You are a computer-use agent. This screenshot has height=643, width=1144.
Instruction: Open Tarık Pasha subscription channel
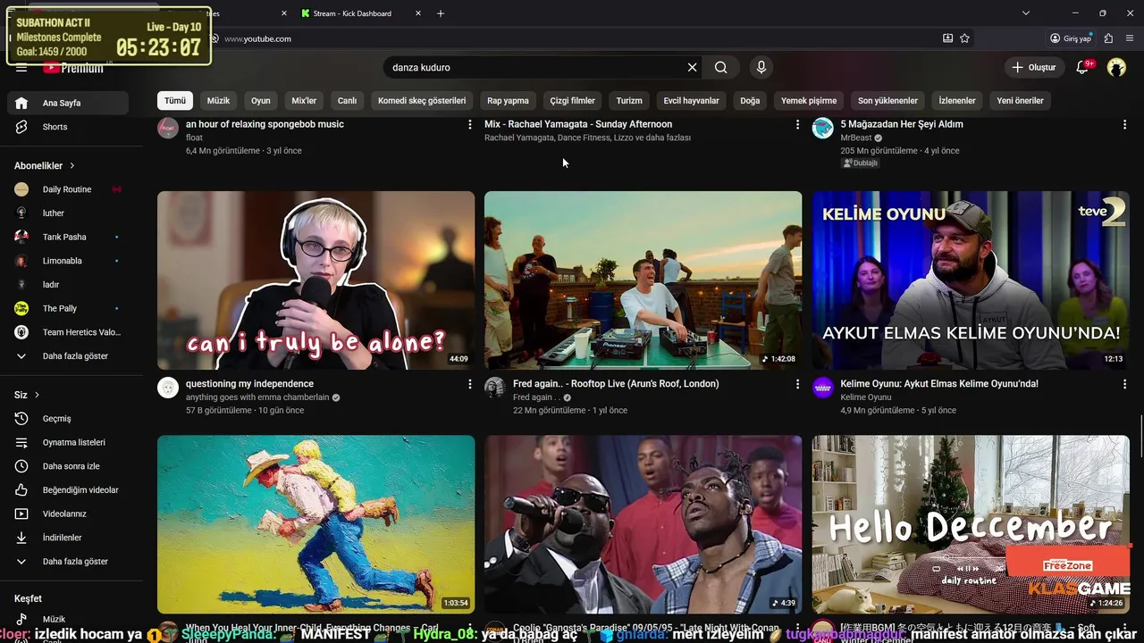(x=68, y=237)
